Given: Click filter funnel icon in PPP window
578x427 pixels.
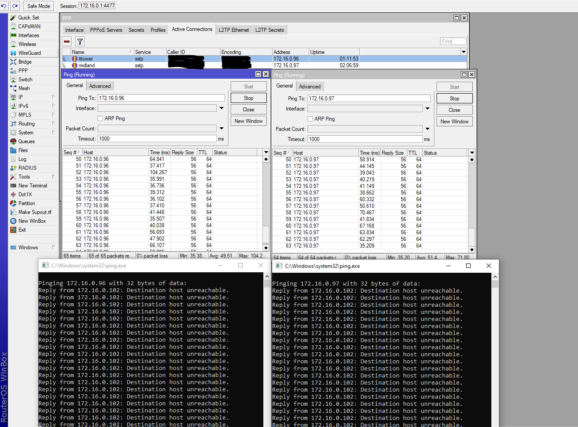Looking at the screenshot, I should (x=80, y=42).
